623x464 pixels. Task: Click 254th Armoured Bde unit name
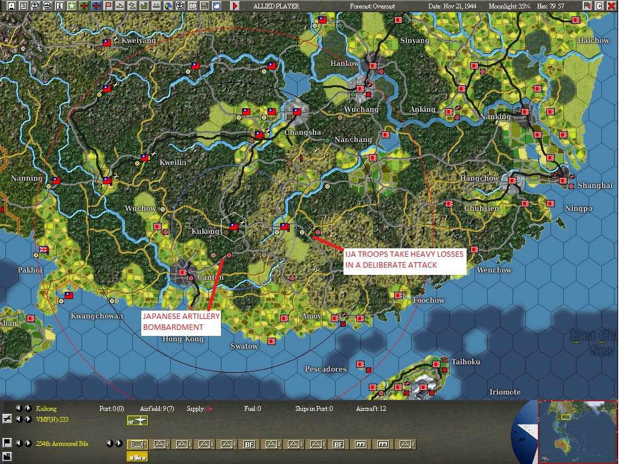pyautogui.click(x=62, y=443)
